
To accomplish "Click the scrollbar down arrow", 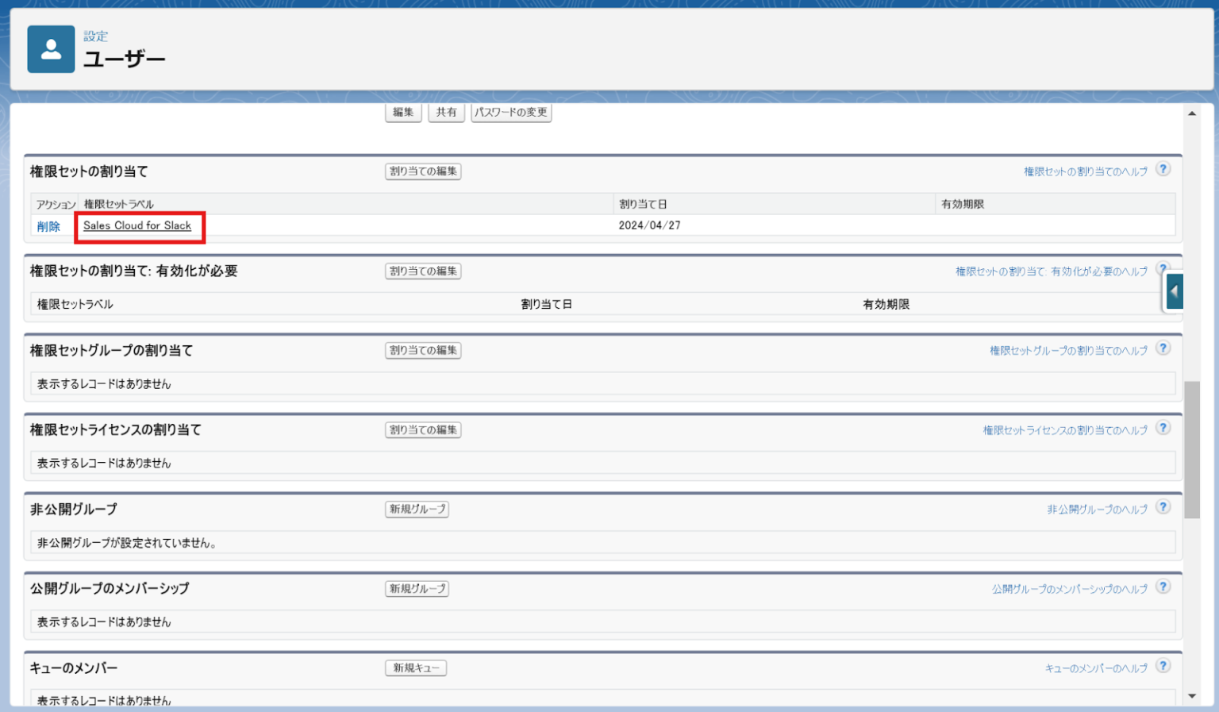I will [x=1193, y=695].
